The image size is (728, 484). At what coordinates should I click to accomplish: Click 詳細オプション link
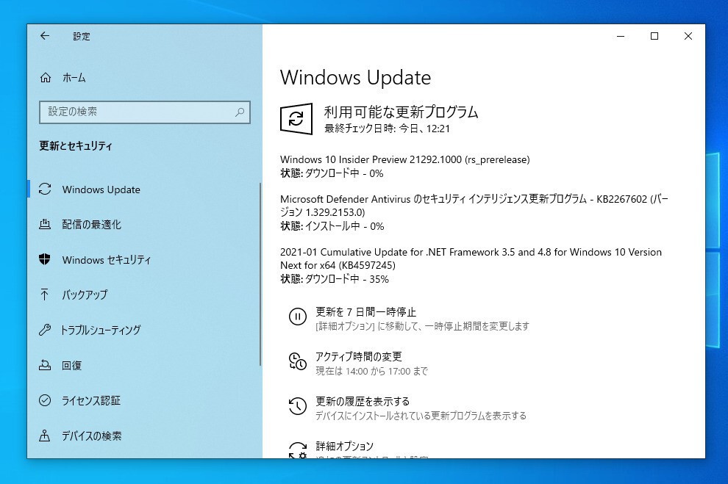tap(344, 446)
